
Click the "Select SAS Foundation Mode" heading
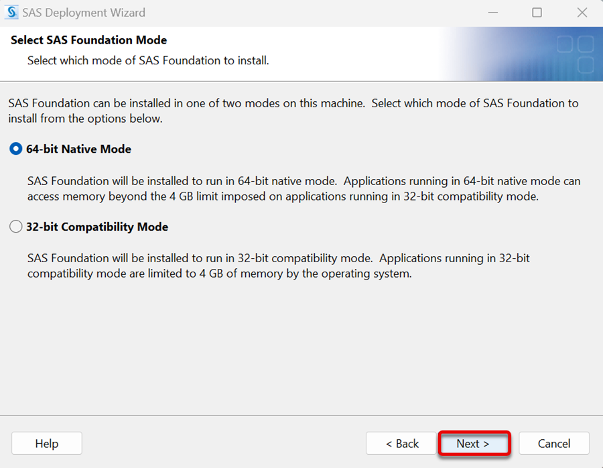point(89,40)
